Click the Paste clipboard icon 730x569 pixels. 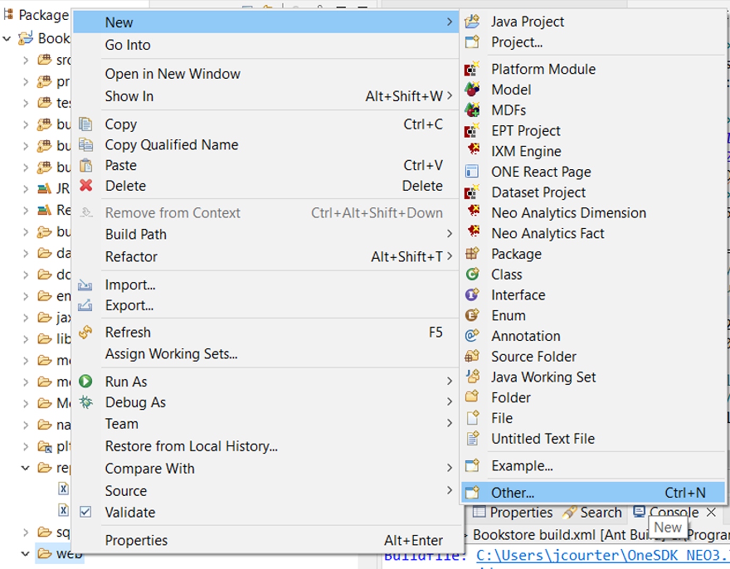pyautogui.click(x=85, y=165)
